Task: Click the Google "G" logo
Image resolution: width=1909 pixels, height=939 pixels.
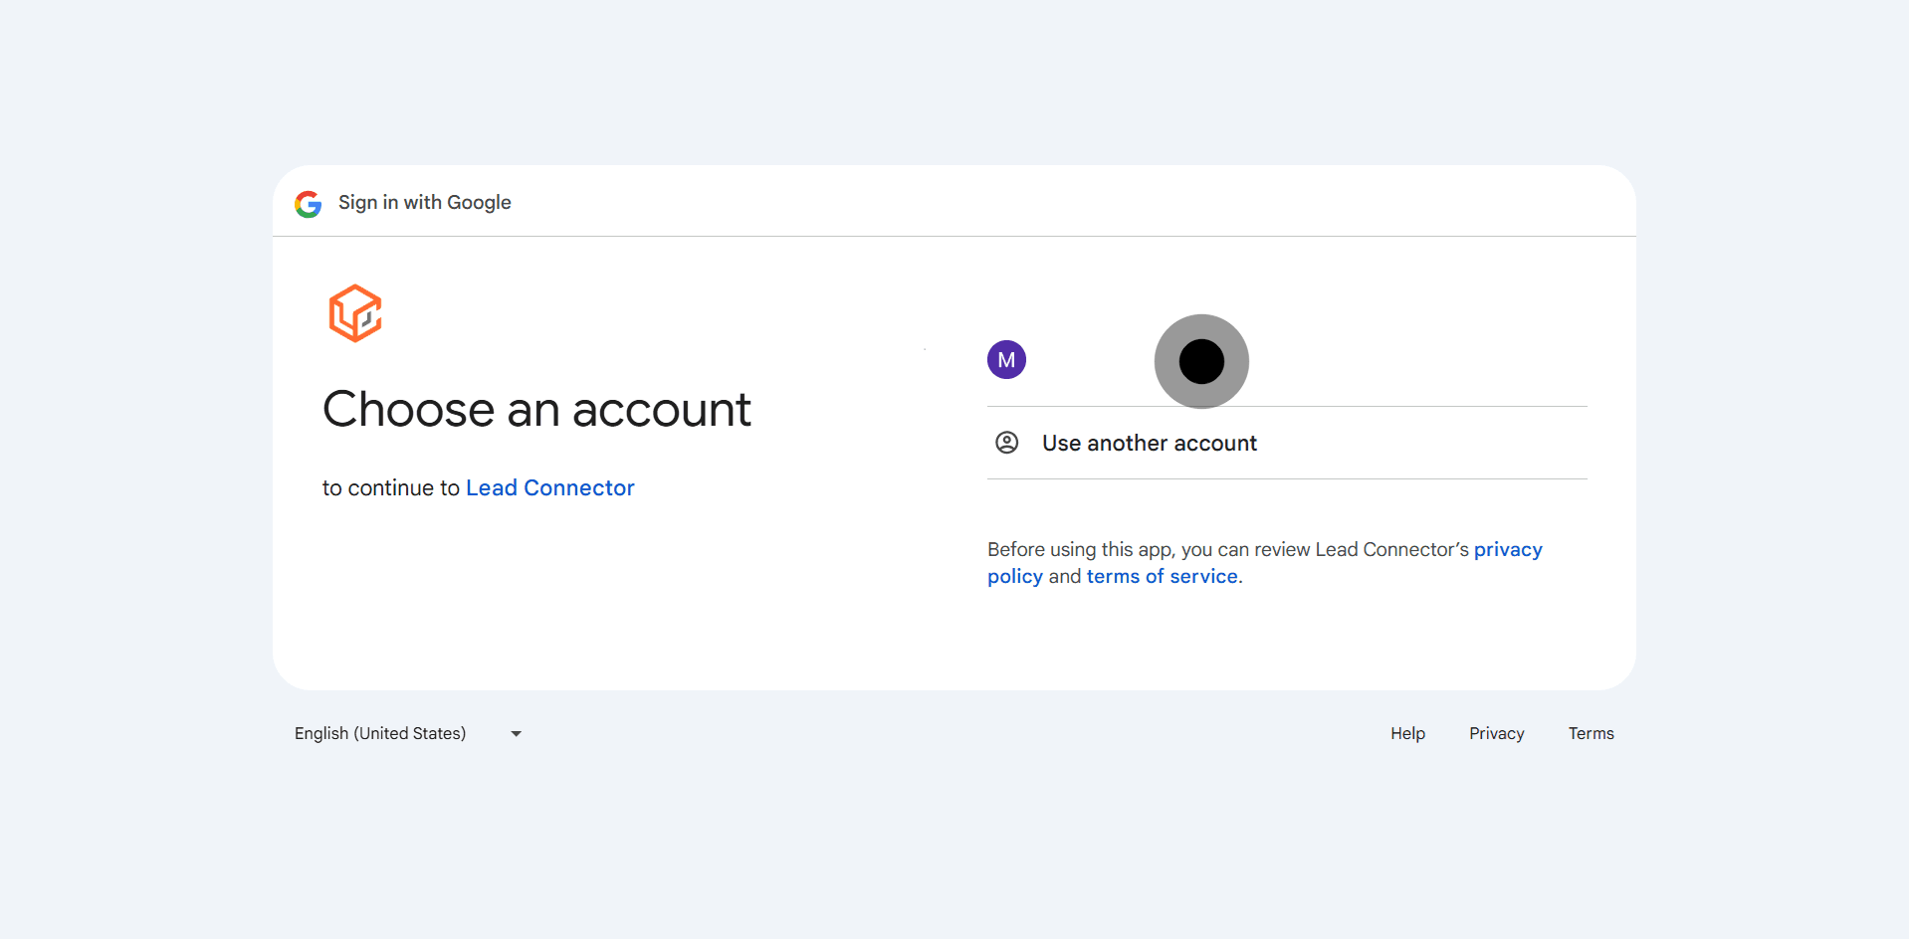Action: pyautogui.click(x=308, y=204)
